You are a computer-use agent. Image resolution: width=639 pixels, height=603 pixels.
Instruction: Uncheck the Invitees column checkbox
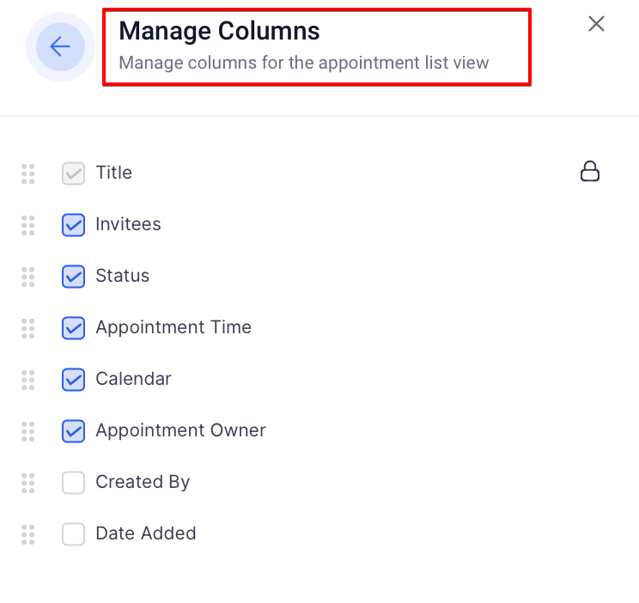point(74,225)
